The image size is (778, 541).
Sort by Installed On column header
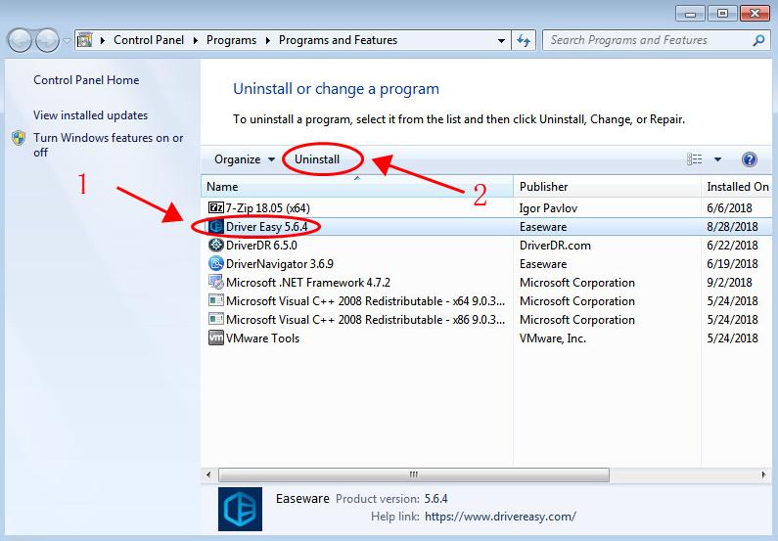(737, 187)
